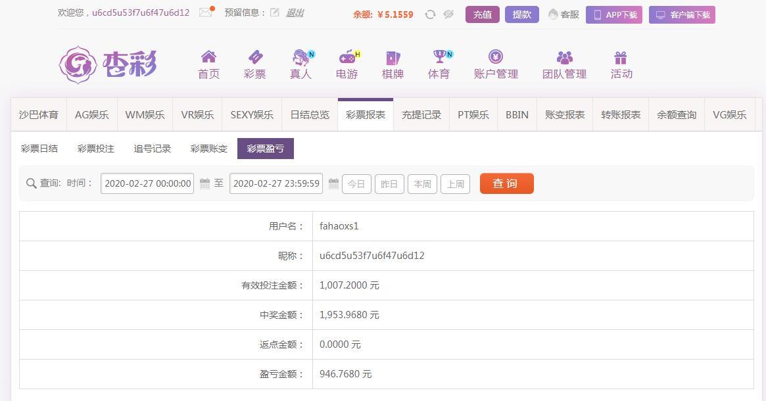Image resolution: width=766 pixels, height=401 pixels.
Task: Switch to VG娱乐 tab
Action: [729, 115]
